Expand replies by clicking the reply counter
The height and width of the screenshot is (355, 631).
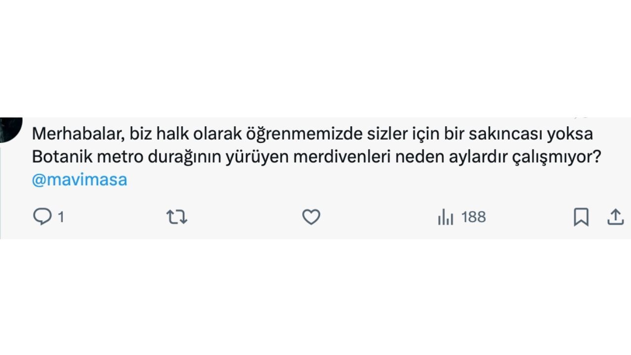[60, 217]
